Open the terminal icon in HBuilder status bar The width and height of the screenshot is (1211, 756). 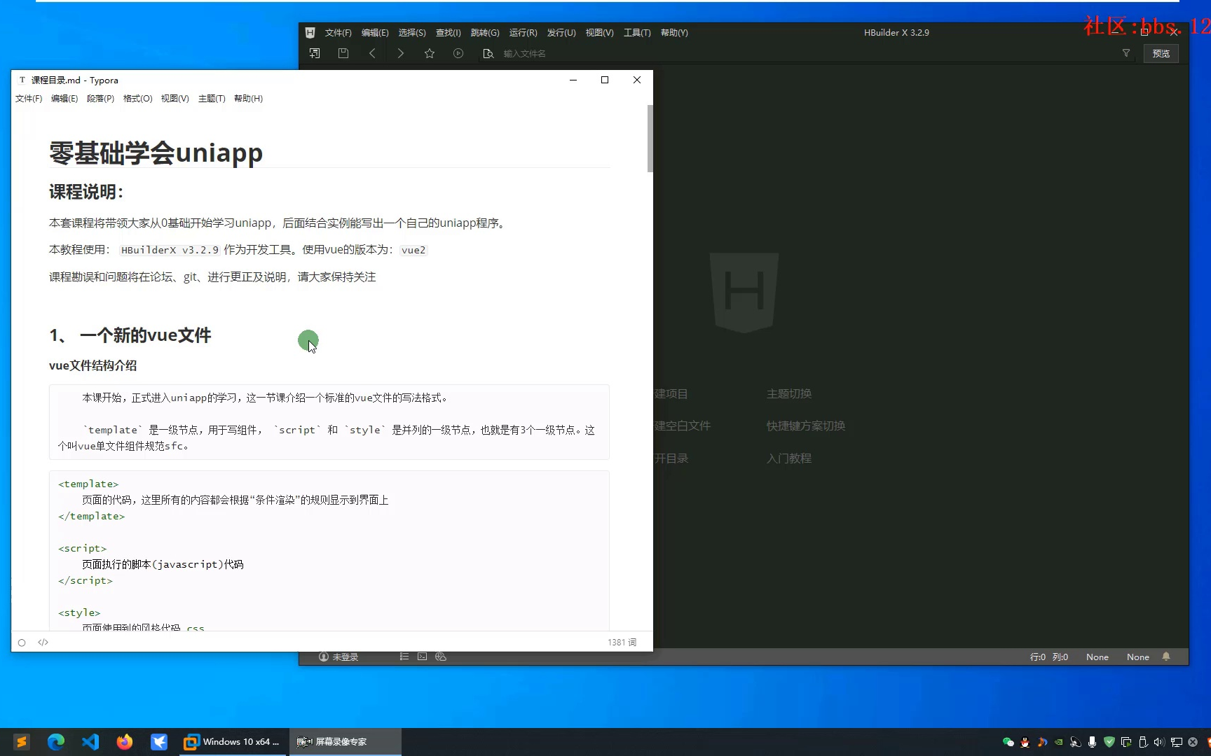click(x=422, y=657)
